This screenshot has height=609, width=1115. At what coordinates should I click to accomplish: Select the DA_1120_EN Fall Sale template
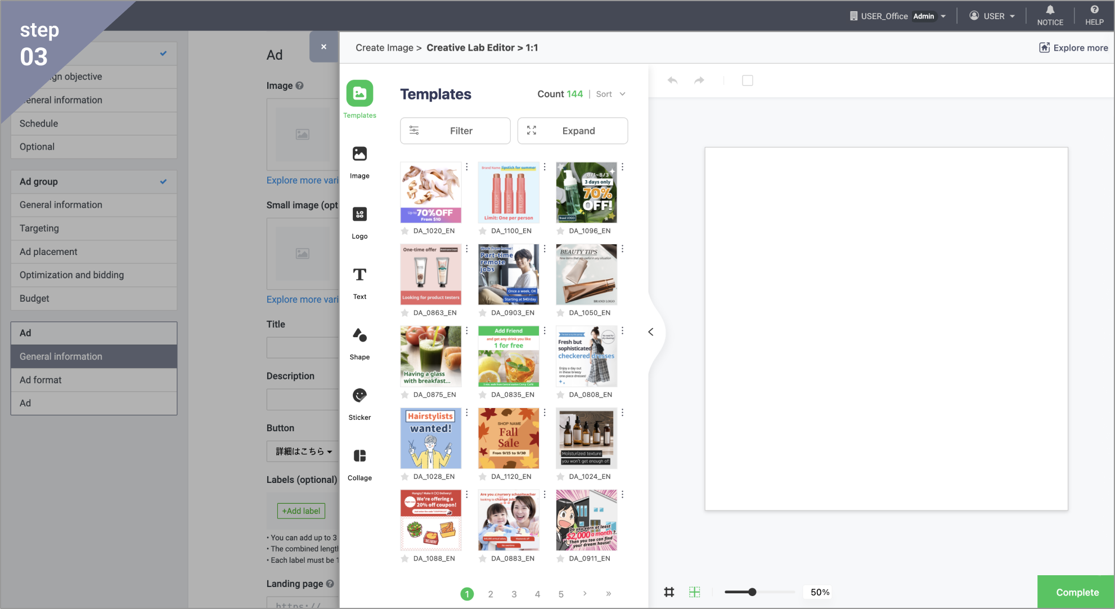(508, 439)
